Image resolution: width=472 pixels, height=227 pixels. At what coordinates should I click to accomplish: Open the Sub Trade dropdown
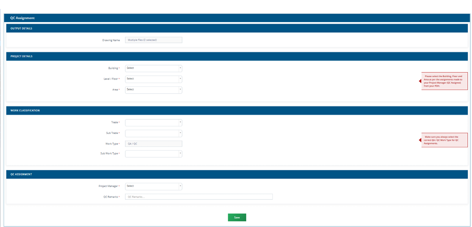point(153,133)
